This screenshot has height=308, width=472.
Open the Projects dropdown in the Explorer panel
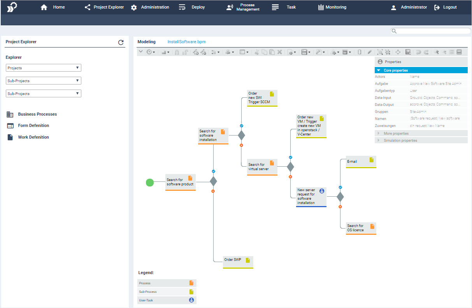(43, 68)
